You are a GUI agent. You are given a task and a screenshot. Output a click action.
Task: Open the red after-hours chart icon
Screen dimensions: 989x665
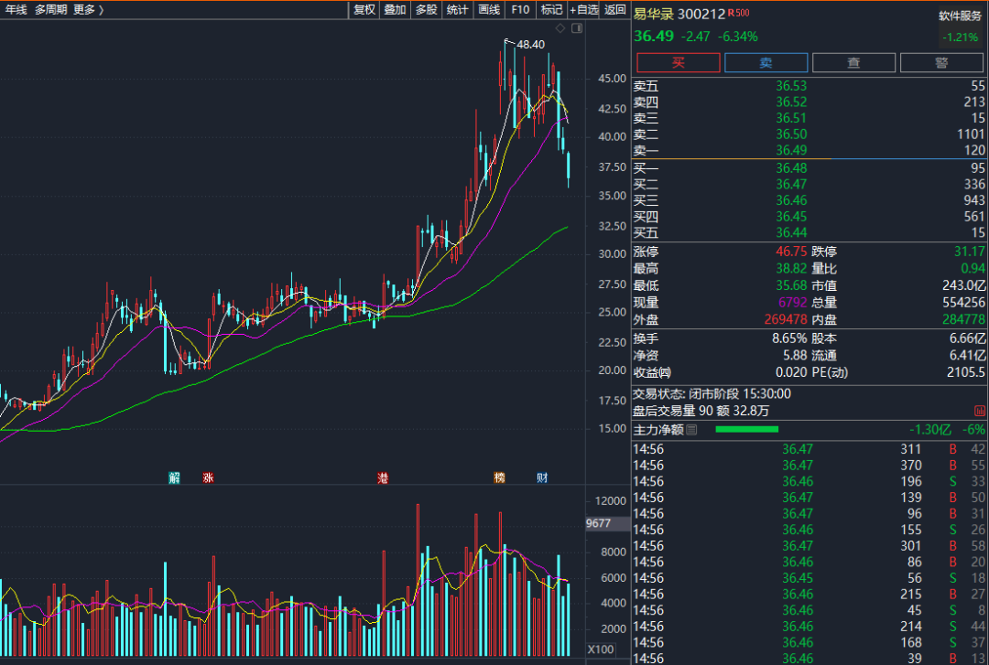(x=980, y=411)
